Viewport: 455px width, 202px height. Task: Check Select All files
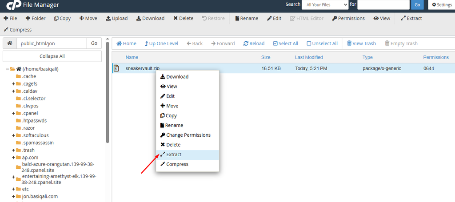tap(286, 44)
